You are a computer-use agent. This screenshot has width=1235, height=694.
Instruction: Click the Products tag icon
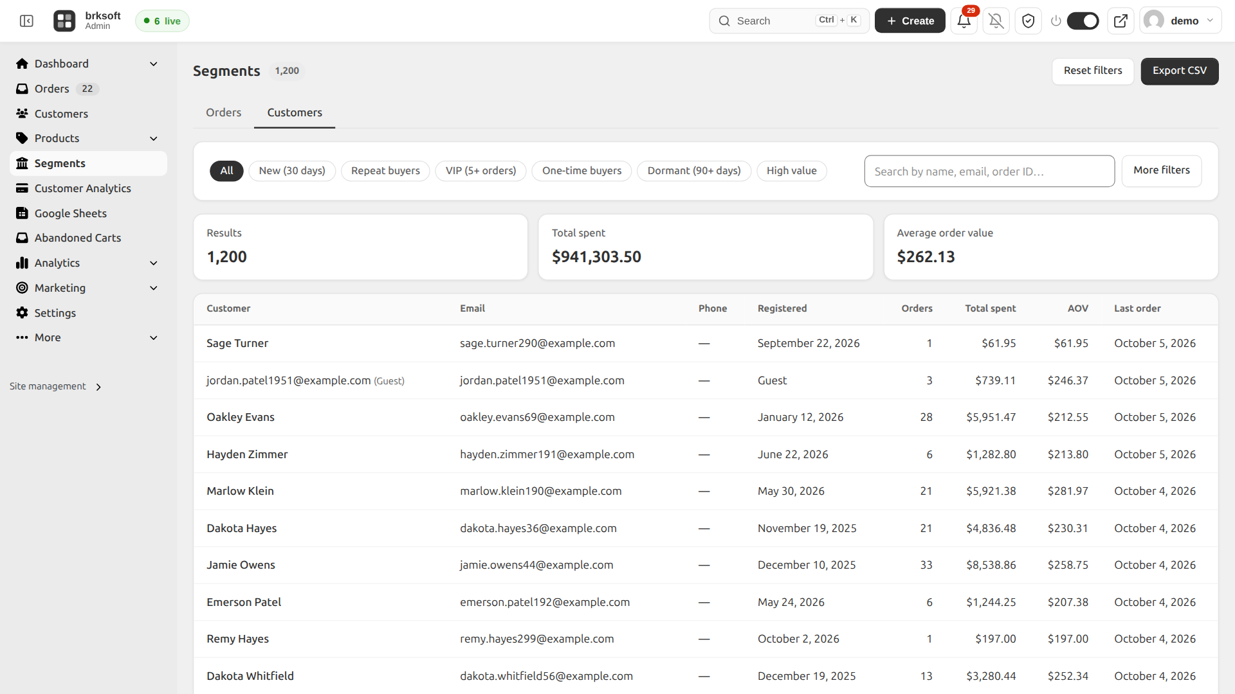pos(22,138)
